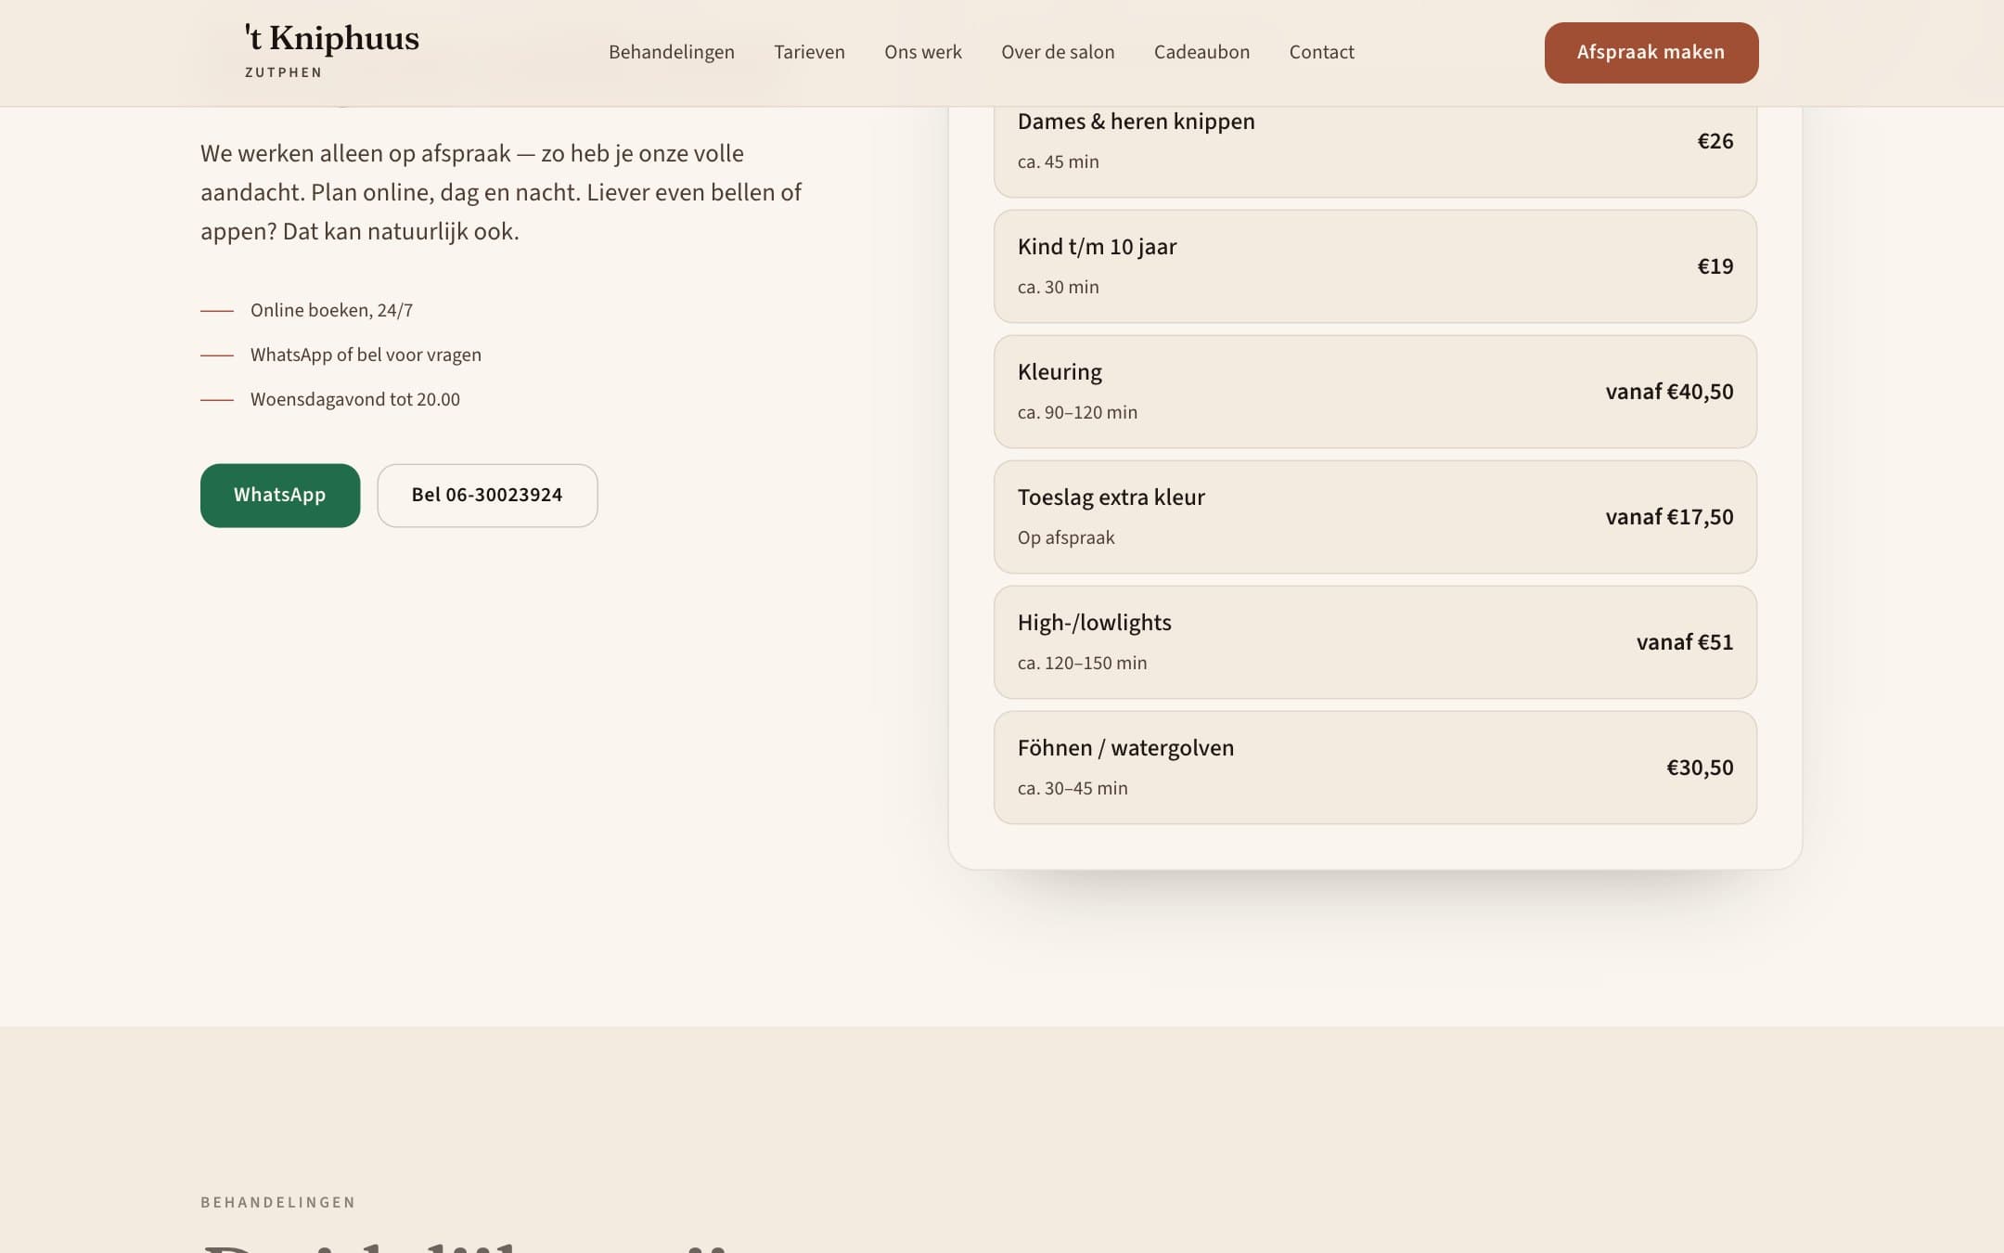
Task: Click the 'vanaf €40,50' price
Action: 1669,392
